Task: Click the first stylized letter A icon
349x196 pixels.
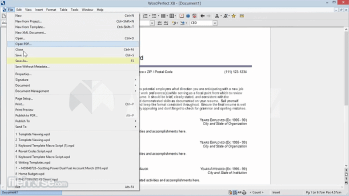Action: (x=216, y=16)
